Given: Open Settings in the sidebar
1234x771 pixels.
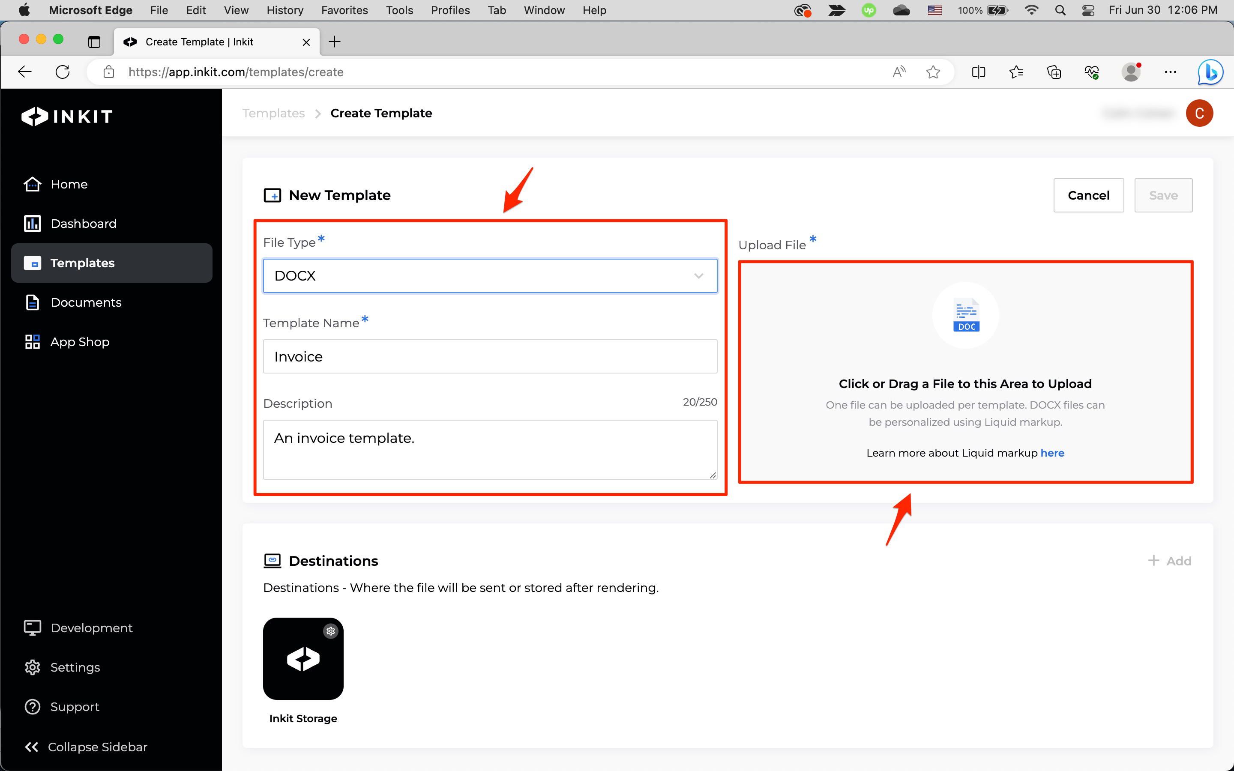Looking at the screenshot, I should [x=75, y=667].
